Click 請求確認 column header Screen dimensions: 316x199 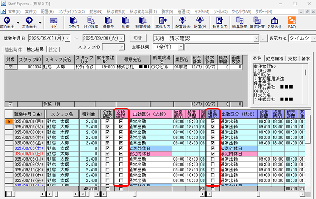(213, 114)
